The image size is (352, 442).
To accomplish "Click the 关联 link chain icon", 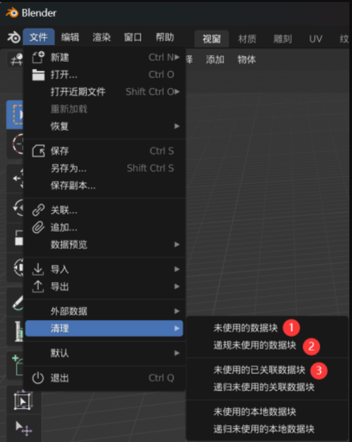I will point(38,210).
